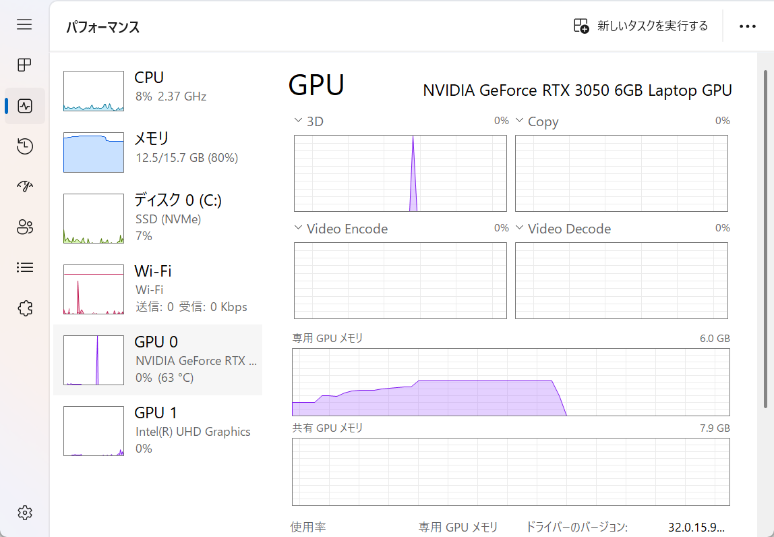The image size is (774, 537).
Task: Open the three-dot more options menu
Action: pyautogui.click(x=747, y=26)
